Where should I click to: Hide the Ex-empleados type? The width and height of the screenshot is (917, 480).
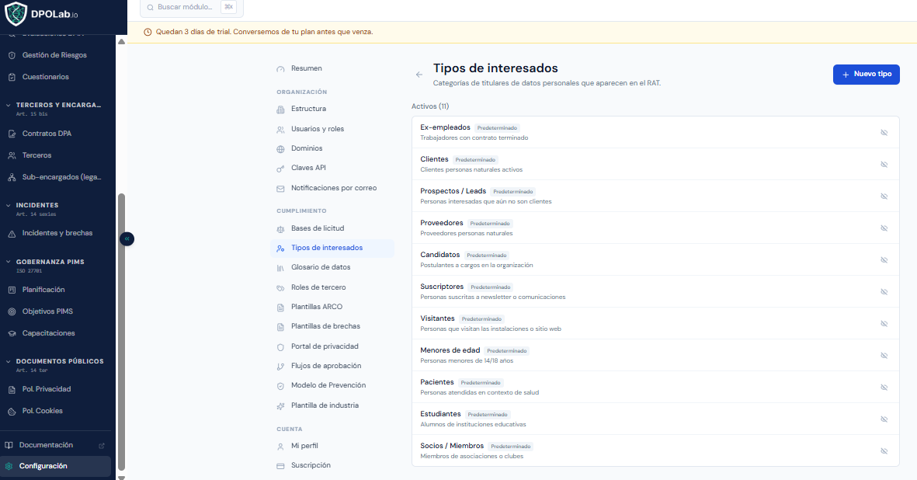click(x=884, y=133)
